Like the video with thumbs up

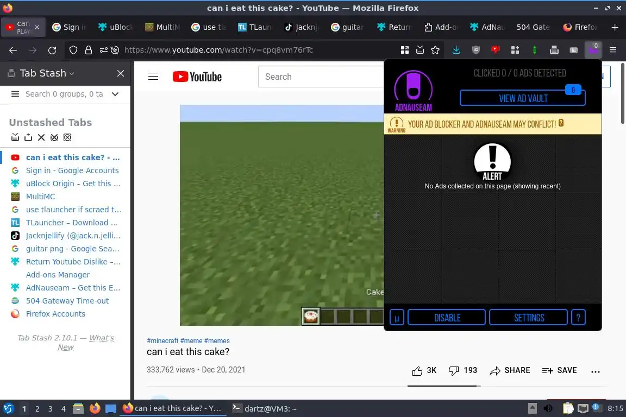(417, 371)
